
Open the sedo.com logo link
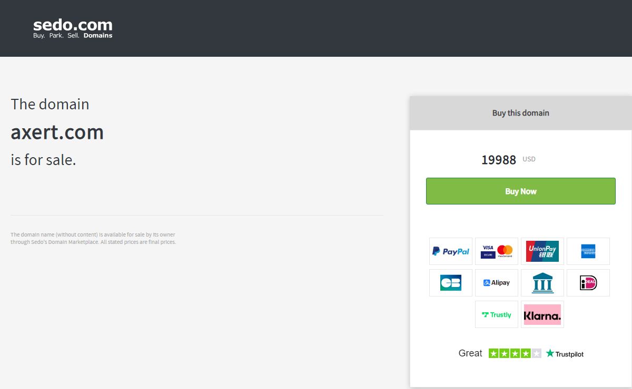(x=73, y=28)
